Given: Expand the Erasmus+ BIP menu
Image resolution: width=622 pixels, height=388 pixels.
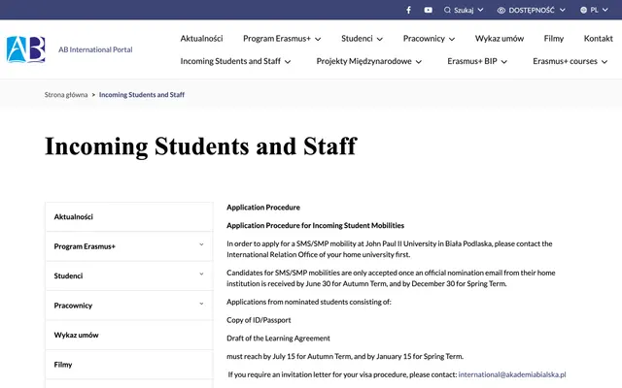Looking at the screenshot, I should (477, 61).
